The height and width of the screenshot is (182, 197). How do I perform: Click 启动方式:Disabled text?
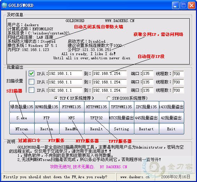point(87,41)
